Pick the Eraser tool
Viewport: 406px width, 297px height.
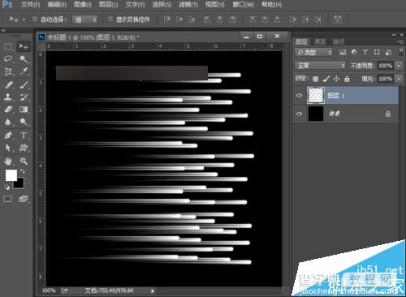[x=8, y=110]
